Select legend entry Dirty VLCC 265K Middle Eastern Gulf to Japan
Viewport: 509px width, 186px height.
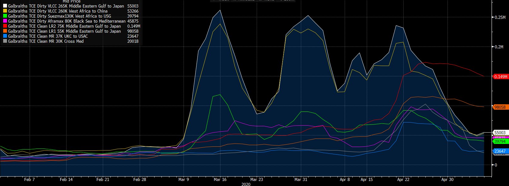point(66,6)
